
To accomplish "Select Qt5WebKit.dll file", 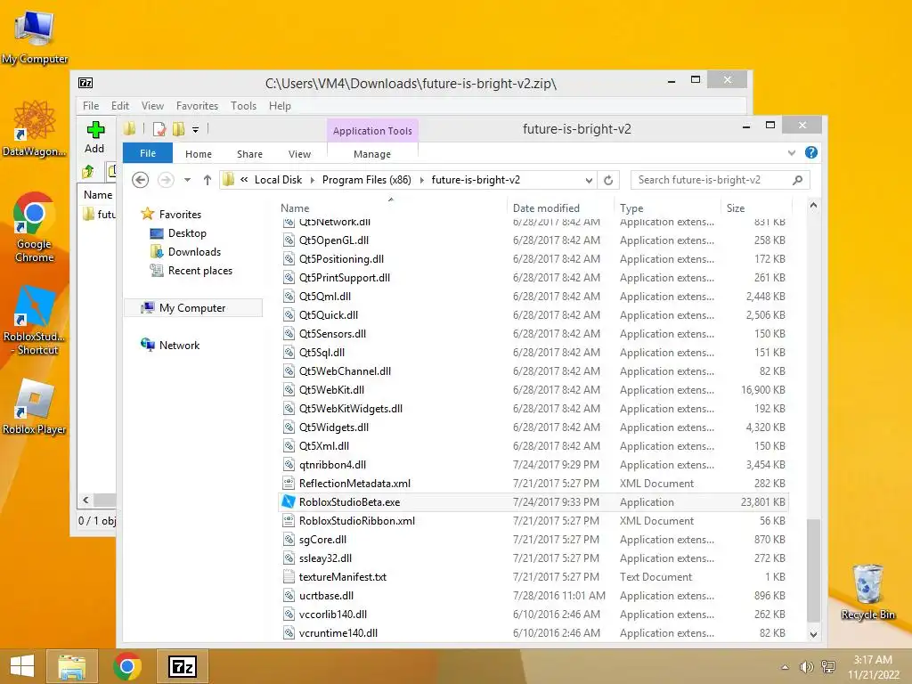I will pyautogui.click(x=534, y=390).
